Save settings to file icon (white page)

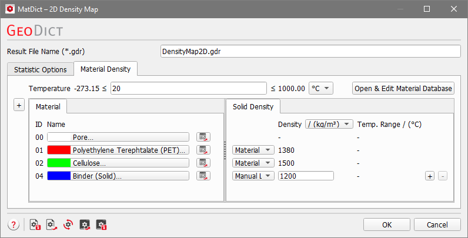(35, 224)
